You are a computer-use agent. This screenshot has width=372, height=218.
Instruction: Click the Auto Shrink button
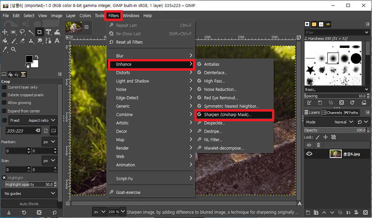tap(29, 204)
